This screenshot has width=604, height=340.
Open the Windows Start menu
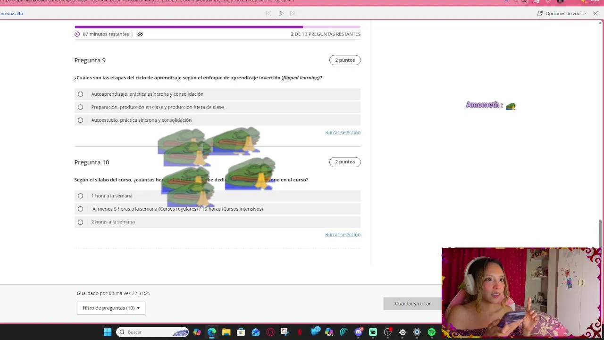coord(108,332)
